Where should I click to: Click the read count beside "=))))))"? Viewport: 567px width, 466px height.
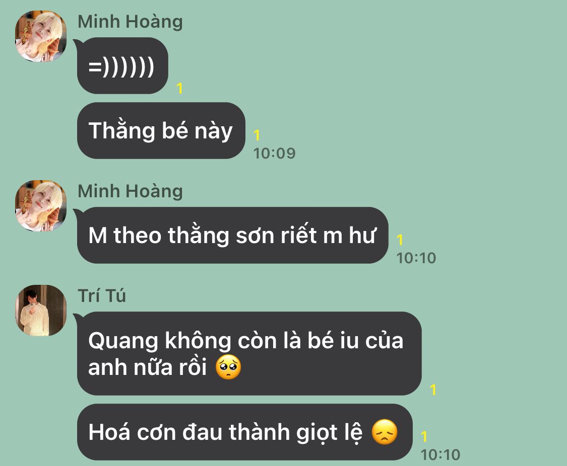[x=180, y=89]
